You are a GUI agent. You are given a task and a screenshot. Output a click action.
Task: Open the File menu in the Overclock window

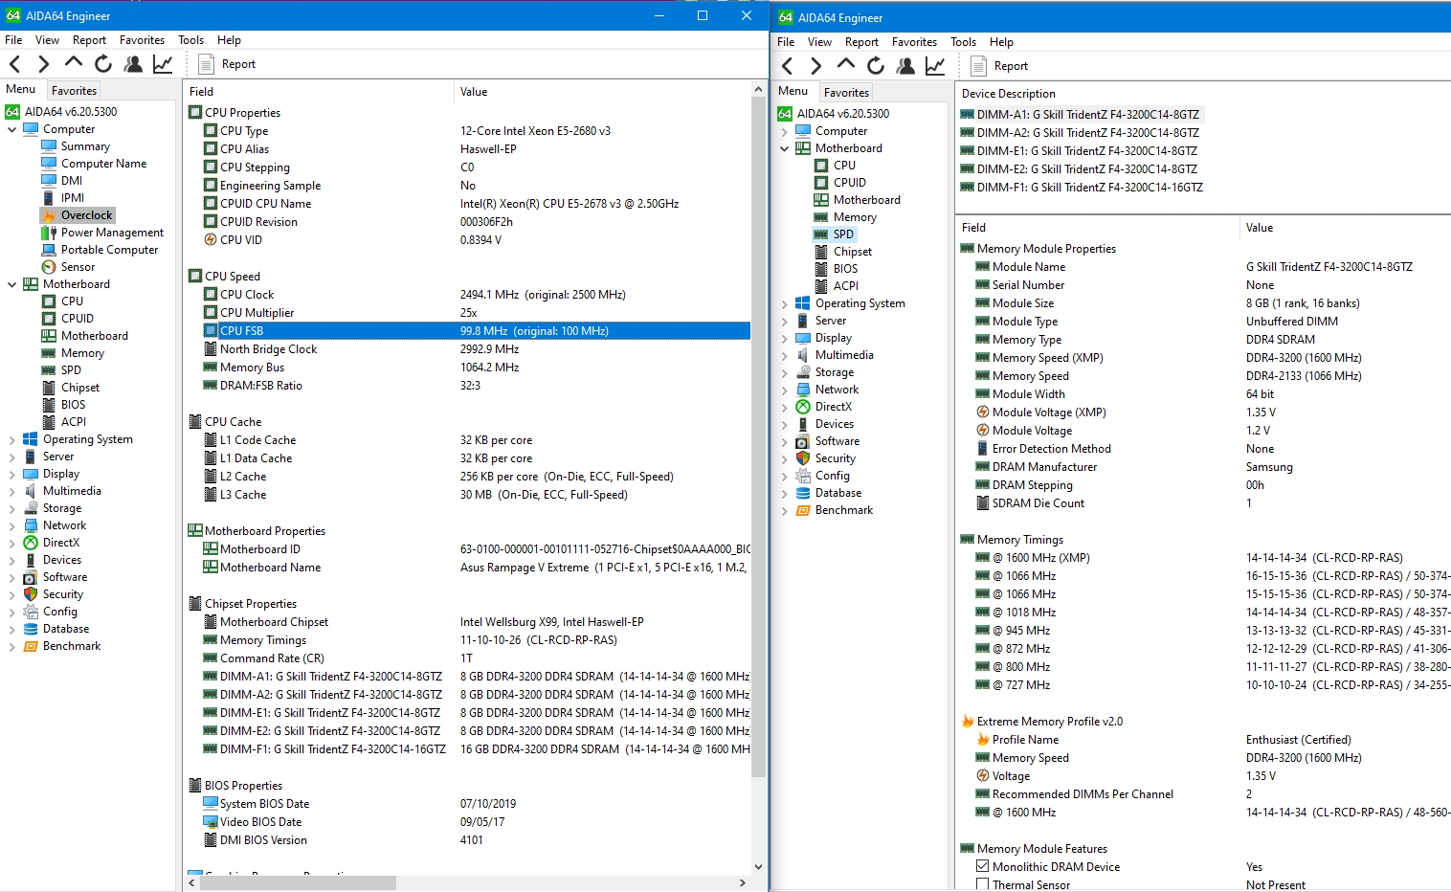point(13,40)
